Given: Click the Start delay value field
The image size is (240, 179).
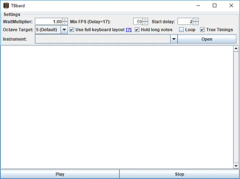Looking at the screenshot, I should (186, 21).
